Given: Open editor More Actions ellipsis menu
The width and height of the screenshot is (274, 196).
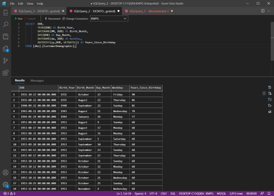Looking at the screenshot, I should [x=268, y=10].
